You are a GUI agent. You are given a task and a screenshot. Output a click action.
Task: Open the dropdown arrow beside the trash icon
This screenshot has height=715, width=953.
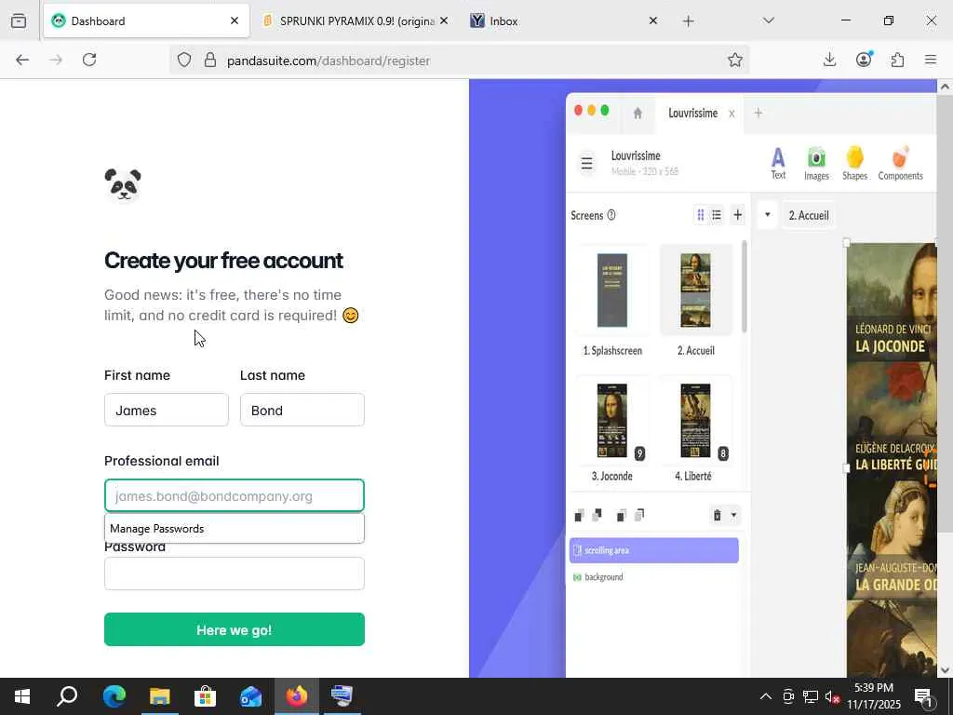click(733, 516)
